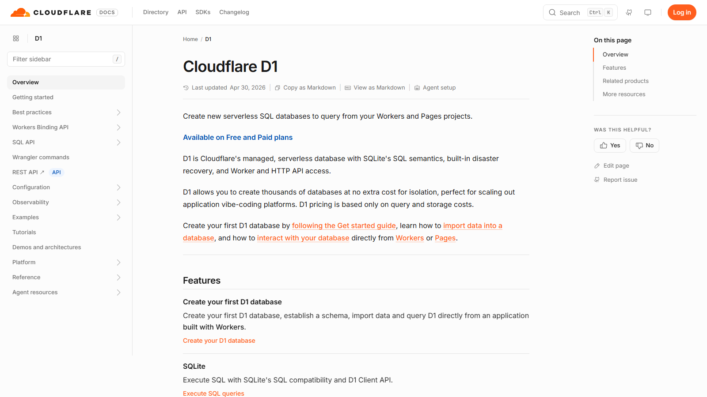Open the Workers link in the intro
The height and width of the screenshot is (397, 707).
click(x=410, y=238)
